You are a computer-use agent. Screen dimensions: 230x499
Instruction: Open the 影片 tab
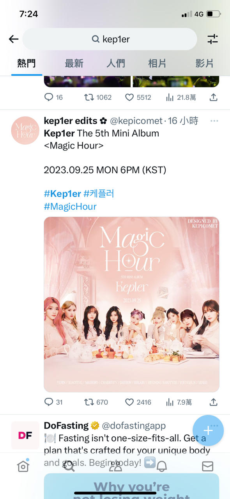205,63
